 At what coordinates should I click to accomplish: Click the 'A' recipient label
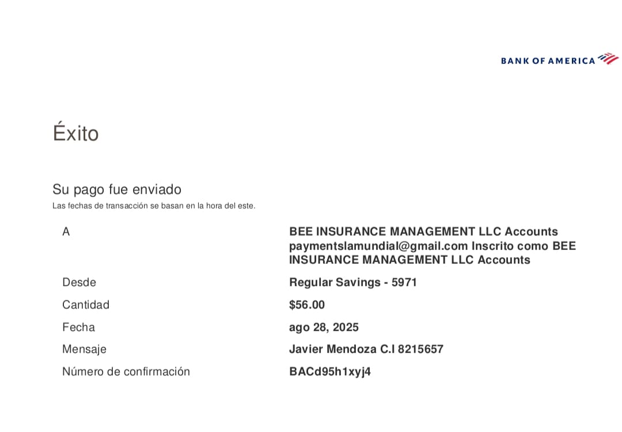[66, 232]
